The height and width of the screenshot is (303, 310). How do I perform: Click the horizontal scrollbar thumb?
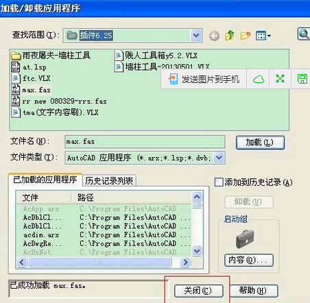click(x=100, y=262)
